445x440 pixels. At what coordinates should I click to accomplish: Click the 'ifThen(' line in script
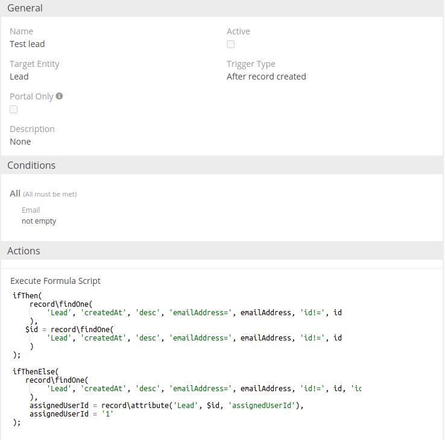pyautogui.click(x=27, y=295)
